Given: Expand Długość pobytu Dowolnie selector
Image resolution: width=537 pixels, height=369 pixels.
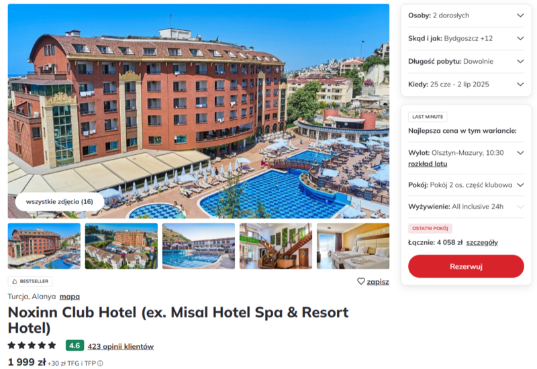Looking at the screenshot, I should tap(466, 61).
